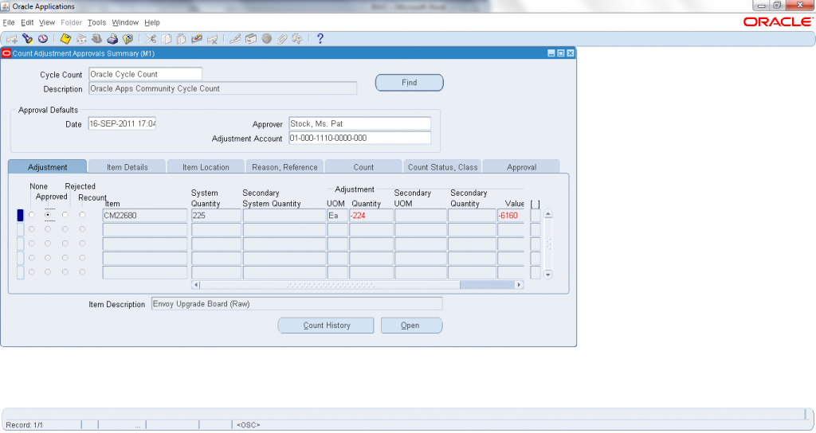The height and width of the screenshot is (433, 816).
Task: Select Rejected radio for item CM22680
Action: tap(65, 215)
